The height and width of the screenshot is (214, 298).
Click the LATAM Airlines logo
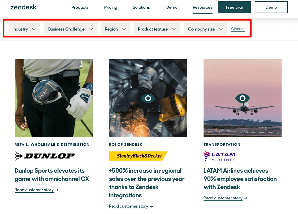point(220,157)
